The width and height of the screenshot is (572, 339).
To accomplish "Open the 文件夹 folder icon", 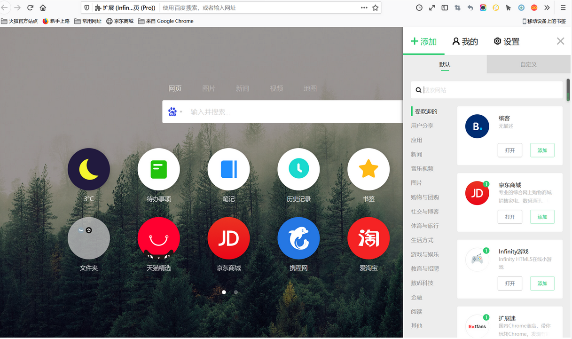I will pos(89,238).
